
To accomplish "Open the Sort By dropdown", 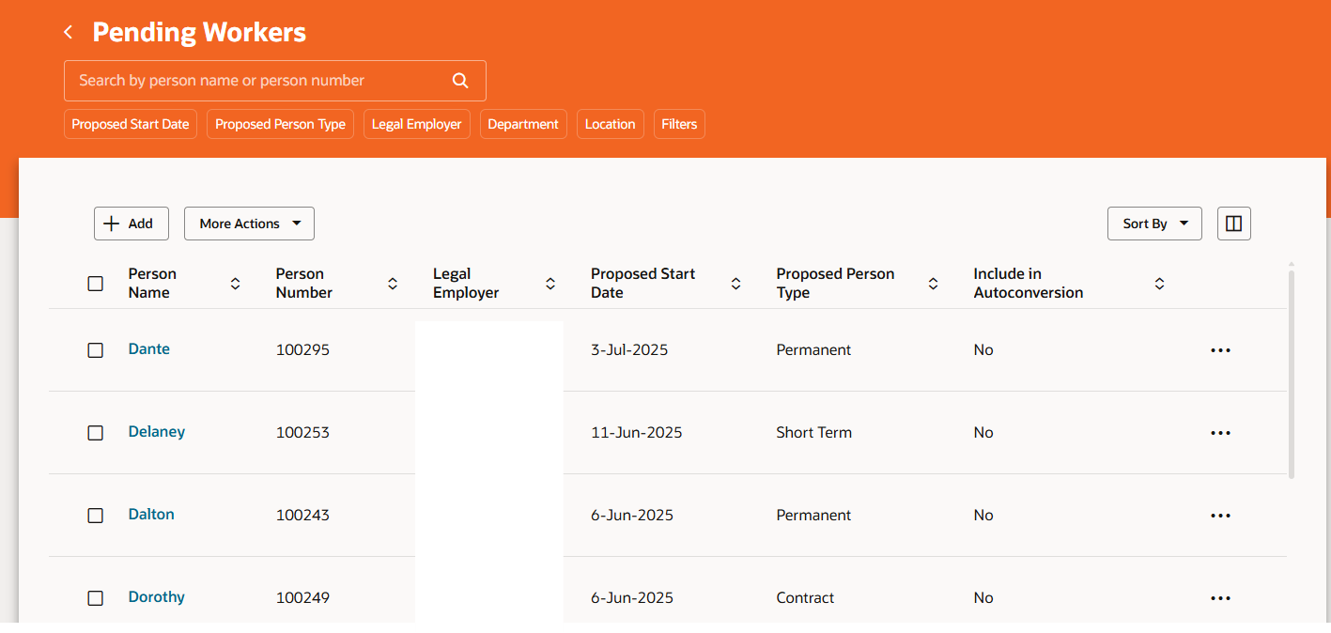I will tap(1154, 224).
